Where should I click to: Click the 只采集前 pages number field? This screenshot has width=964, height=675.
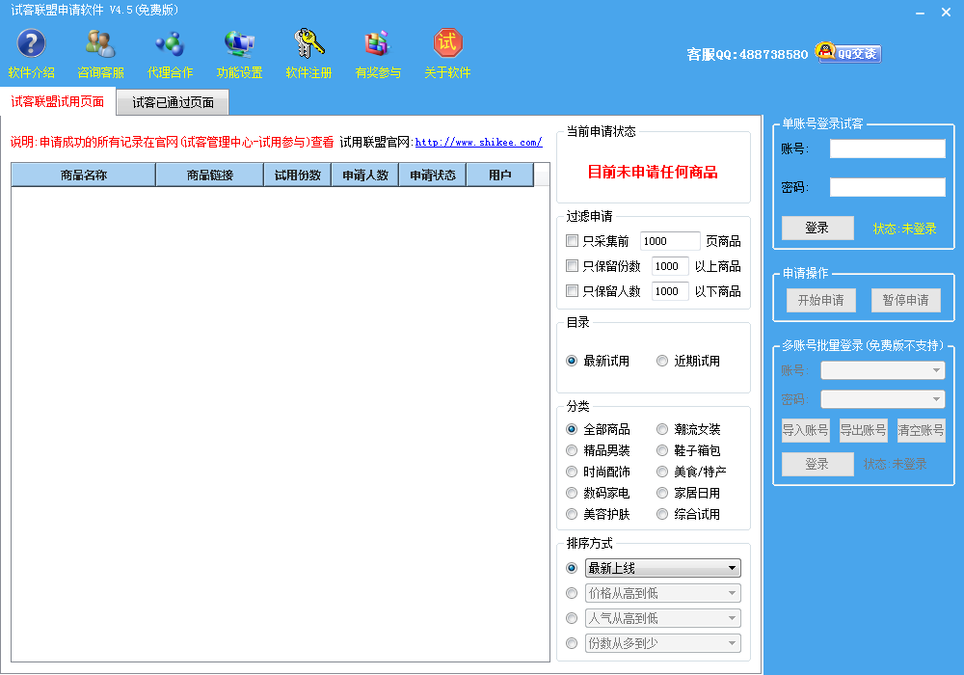point(670,241)
